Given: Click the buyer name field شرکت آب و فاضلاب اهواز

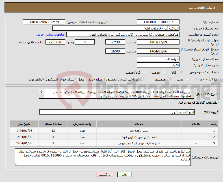Looking at the screenshot, I should tap(116, 28).
